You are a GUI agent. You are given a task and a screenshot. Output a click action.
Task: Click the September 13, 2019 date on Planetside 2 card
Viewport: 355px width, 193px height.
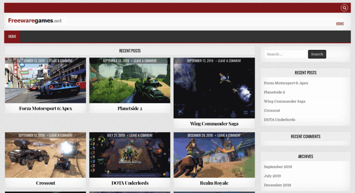click(116, 61)
